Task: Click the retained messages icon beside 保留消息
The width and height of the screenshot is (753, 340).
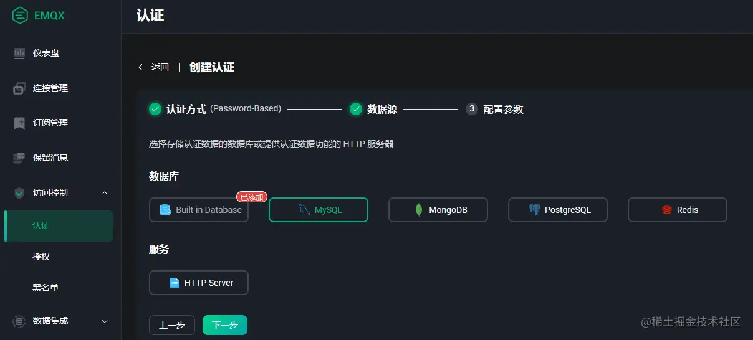Action: pyautogui.click(x=19, y=158)
